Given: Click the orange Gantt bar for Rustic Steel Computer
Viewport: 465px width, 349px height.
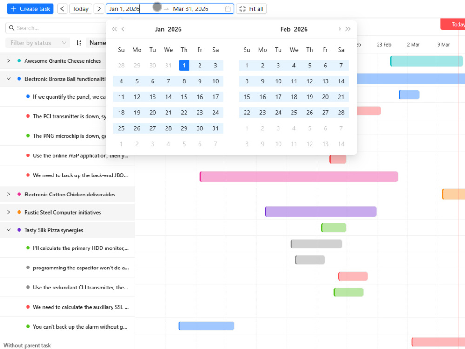Looking at the screenshot, I should (453, 194).
